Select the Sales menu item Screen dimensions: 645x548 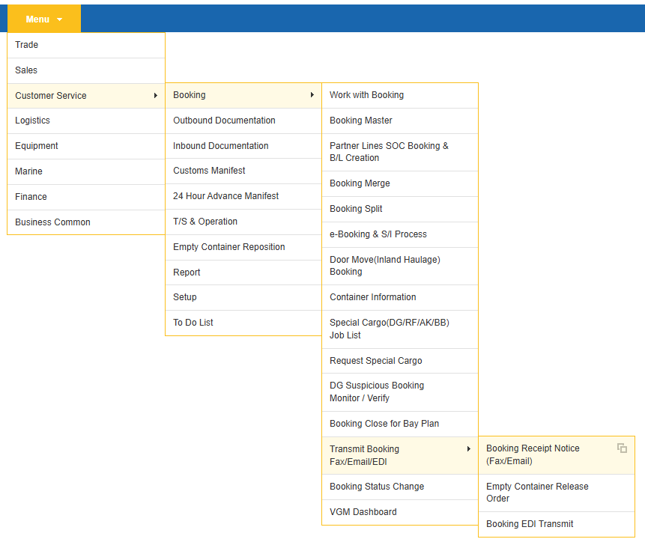click(x=86, y=70)
